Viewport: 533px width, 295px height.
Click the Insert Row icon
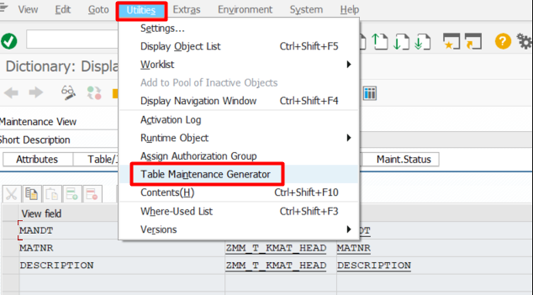click(72, 194)
